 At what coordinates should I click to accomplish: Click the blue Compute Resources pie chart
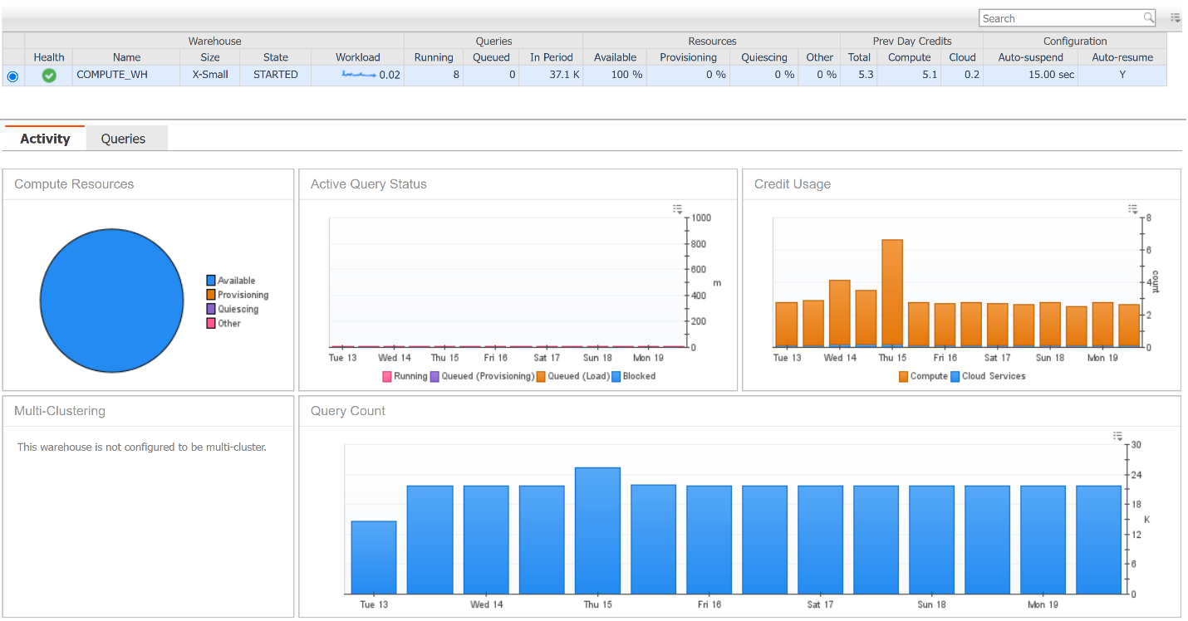pos(111,301)
